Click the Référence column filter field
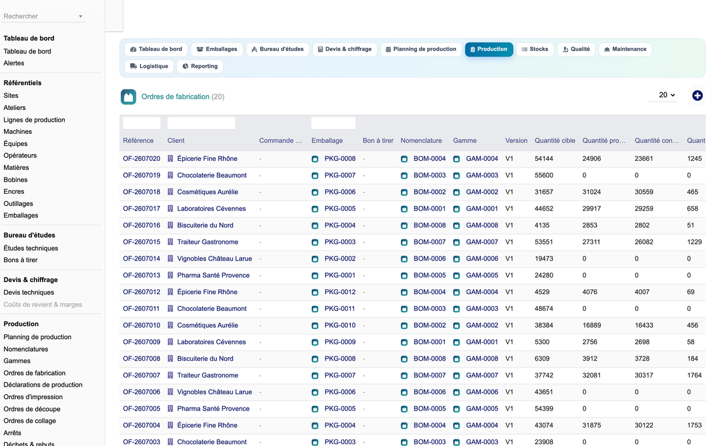This screenshot has width=721, height=446. click(142, 123)
